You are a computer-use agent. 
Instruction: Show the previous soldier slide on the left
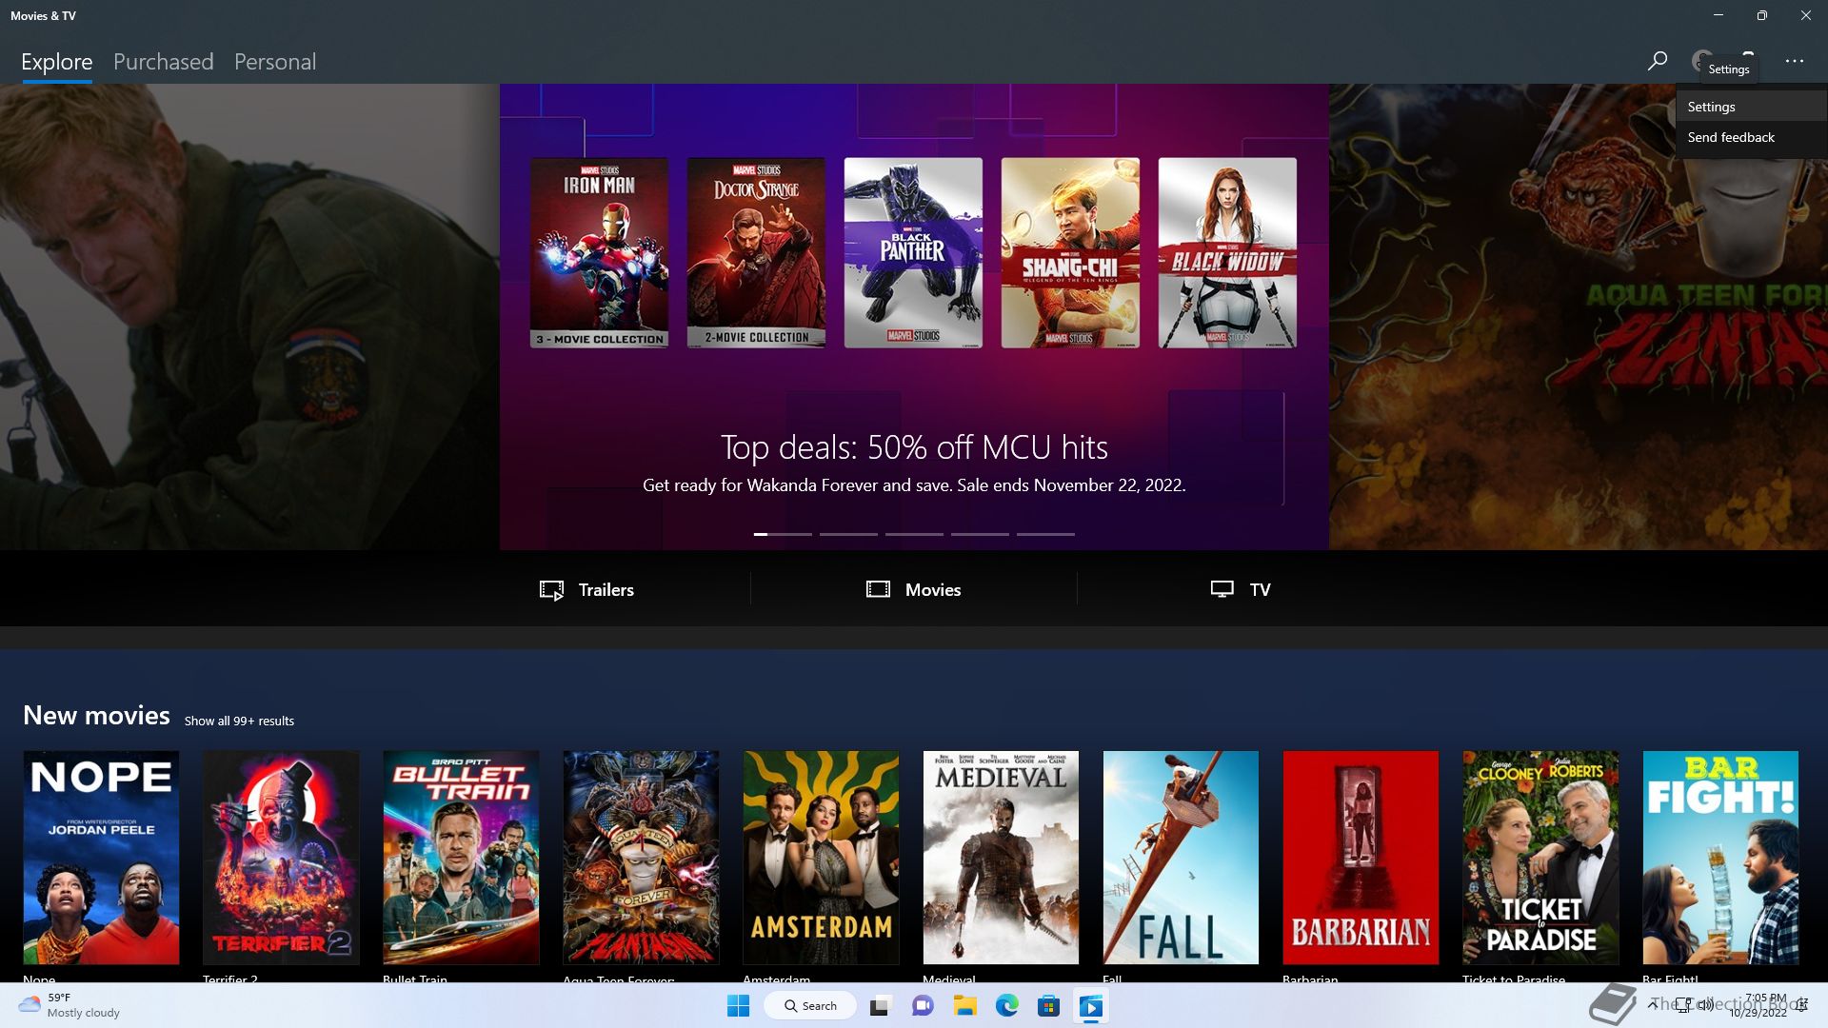(x=249, y=317)
